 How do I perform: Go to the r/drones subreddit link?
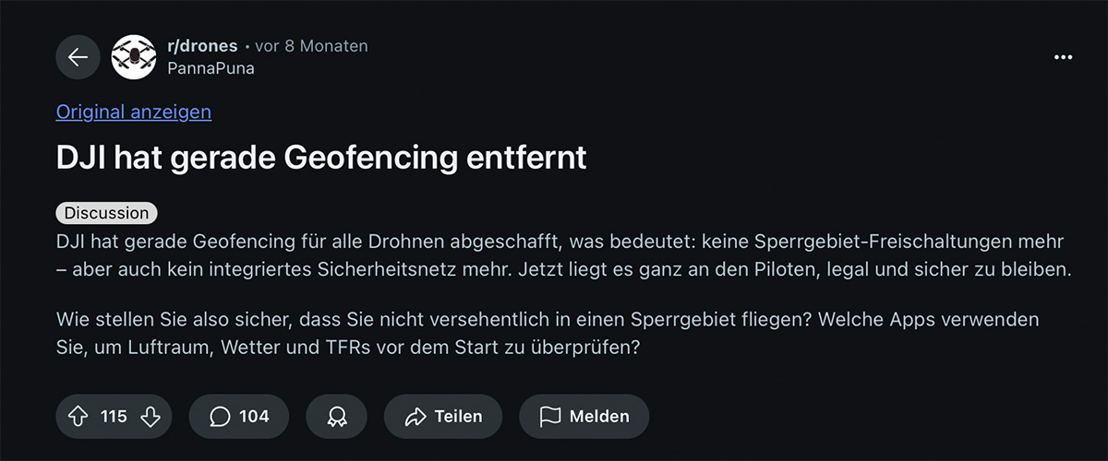(x=203, y=46)
